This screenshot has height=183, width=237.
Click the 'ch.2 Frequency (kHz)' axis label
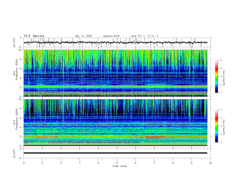16,119
